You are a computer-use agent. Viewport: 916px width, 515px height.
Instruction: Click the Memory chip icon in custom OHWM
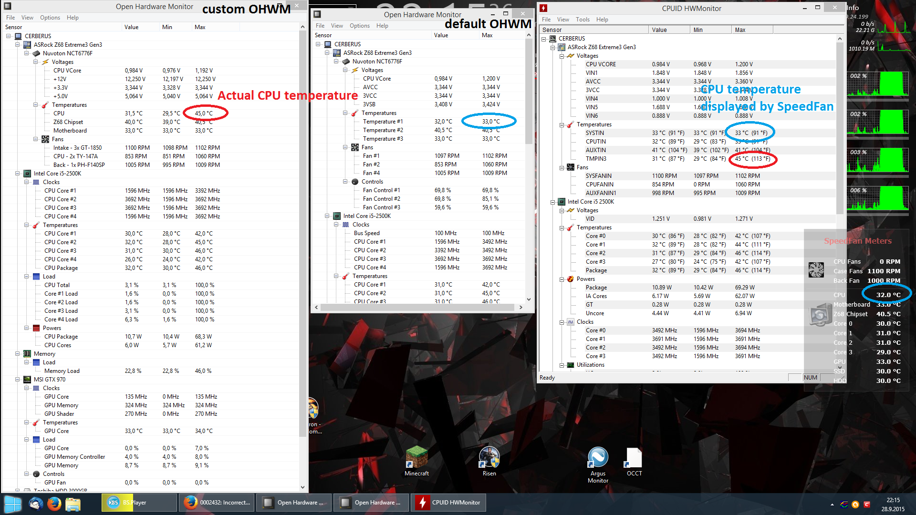click(27, 354)
